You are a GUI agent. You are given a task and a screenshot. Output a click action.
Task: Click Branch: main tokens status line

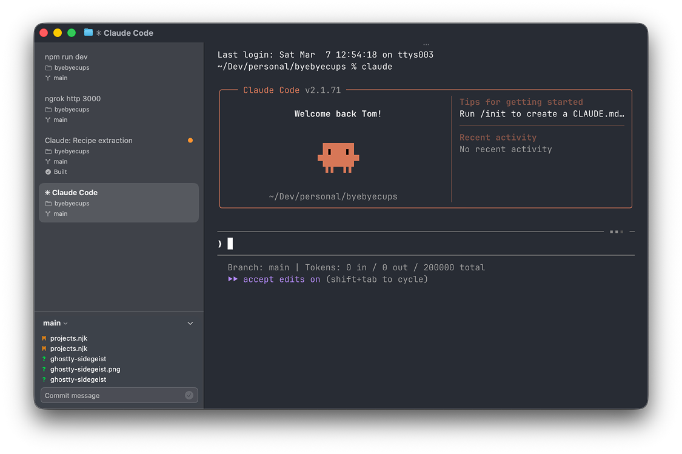pyautogui.click(x=356, y=267)
